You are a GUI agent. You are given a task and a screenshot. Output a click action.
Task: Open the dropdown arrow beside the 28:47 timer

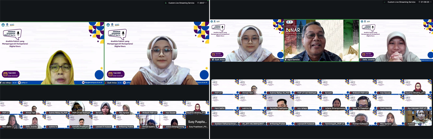tap(207, 3)
